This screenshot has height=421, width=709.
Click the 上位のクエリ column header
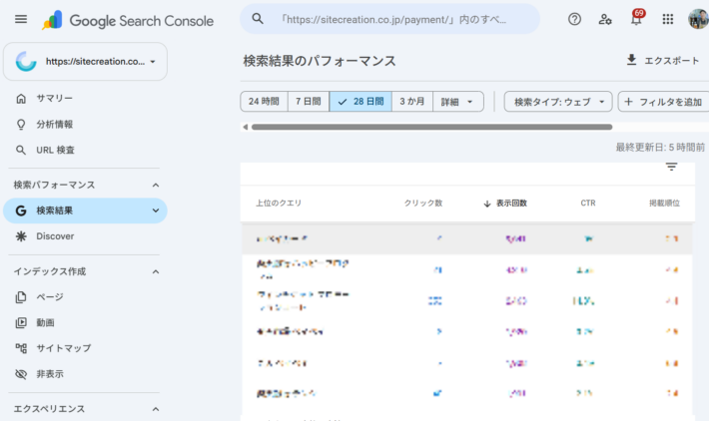[x=279, y=204]
